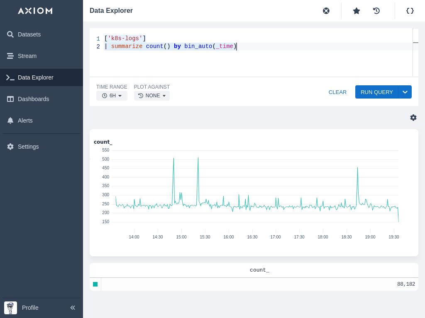This screenshot has width=425, height=318.
Task: Go to Datasets in sidebar
Action: [29, 34]
